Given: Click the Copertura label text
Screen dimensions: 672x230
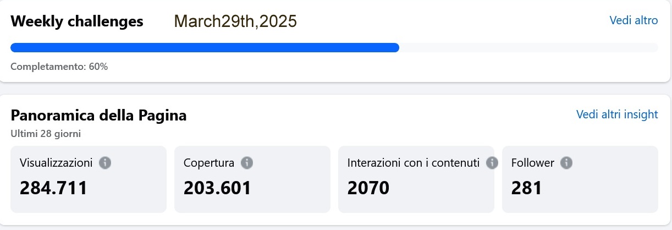Looking at the screenshot, I should [209, 163].
